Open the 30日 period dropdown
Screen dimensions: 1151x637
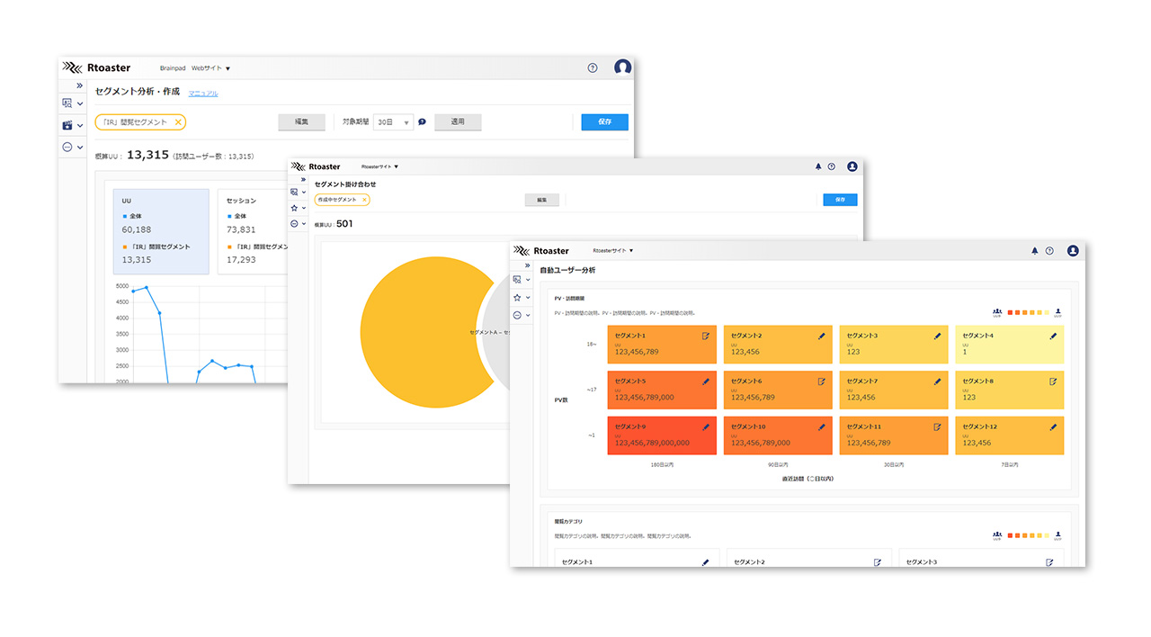(394, 122)
